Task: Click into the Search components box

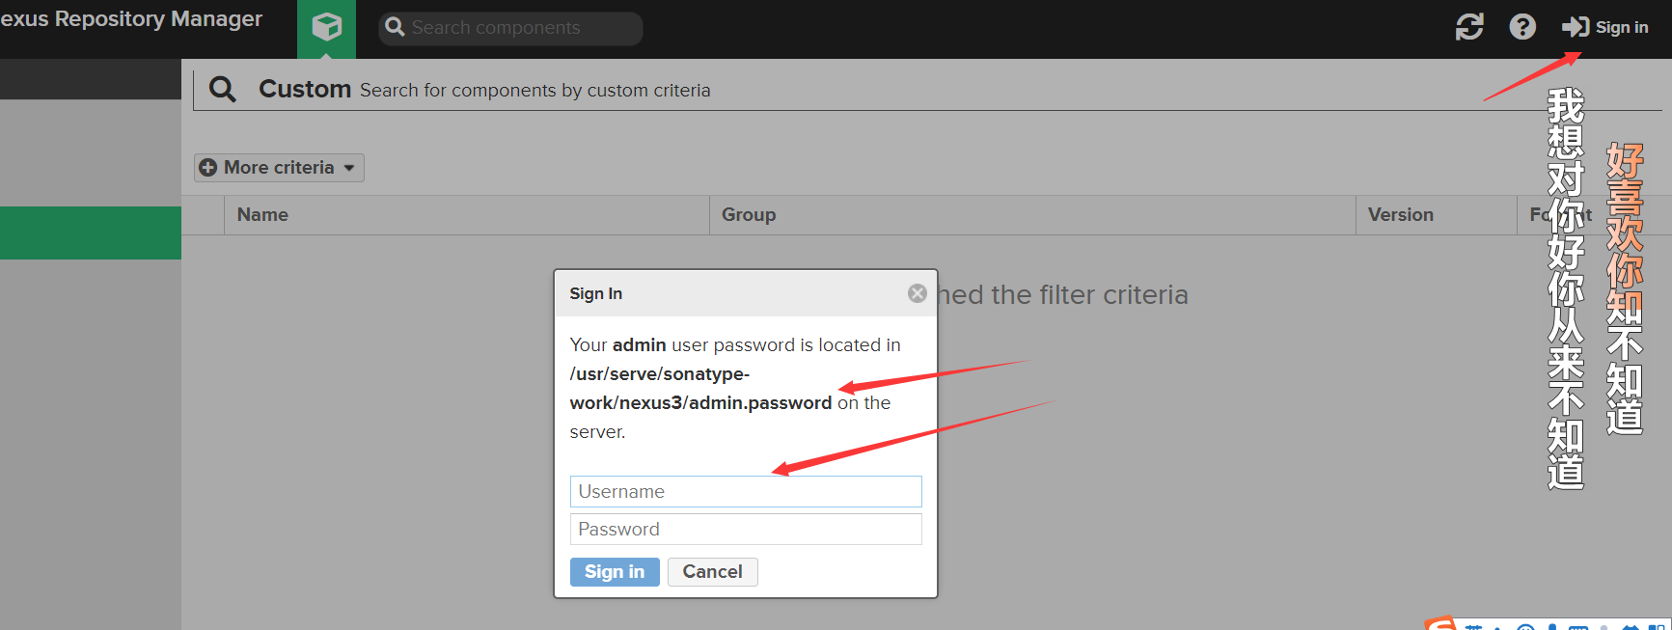Action: coord(521,28)
